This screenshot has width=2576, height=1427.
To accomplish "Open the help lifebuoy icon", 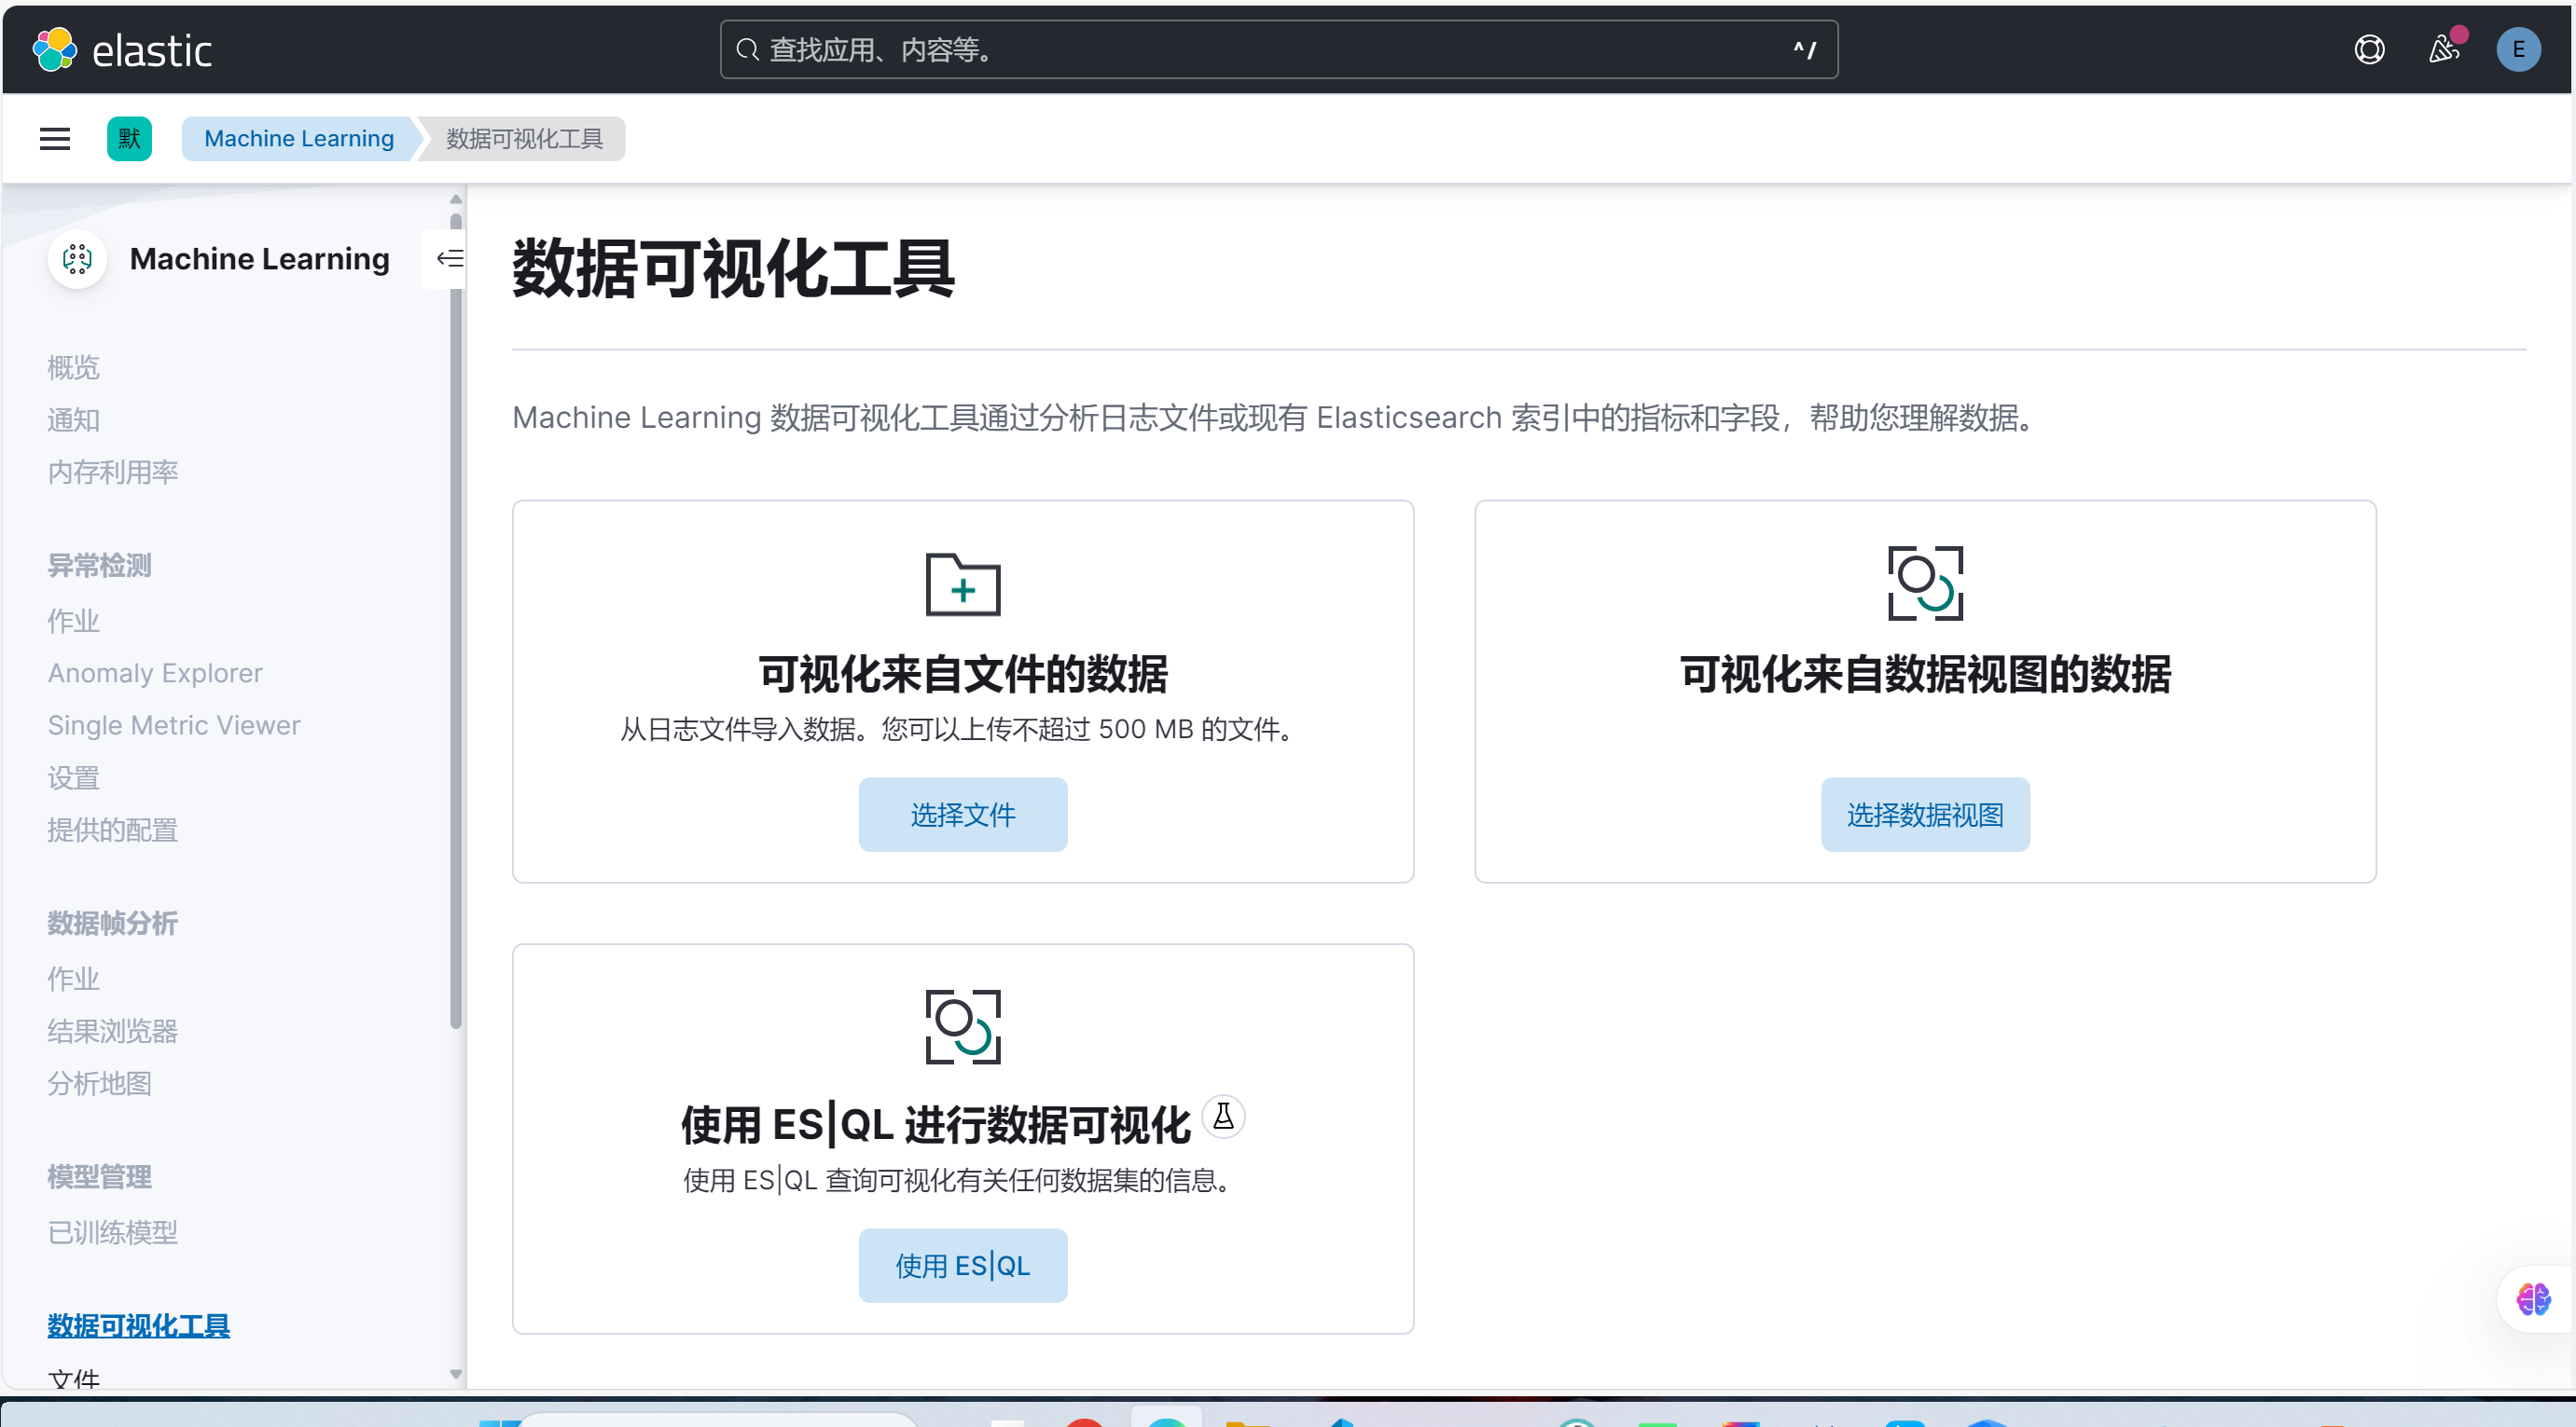I will [2369, 50].
